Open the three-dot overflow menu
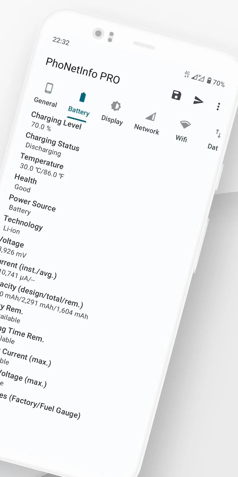This screenshot has height=477, width=238. pyautogui.click(x=218, y=106)
